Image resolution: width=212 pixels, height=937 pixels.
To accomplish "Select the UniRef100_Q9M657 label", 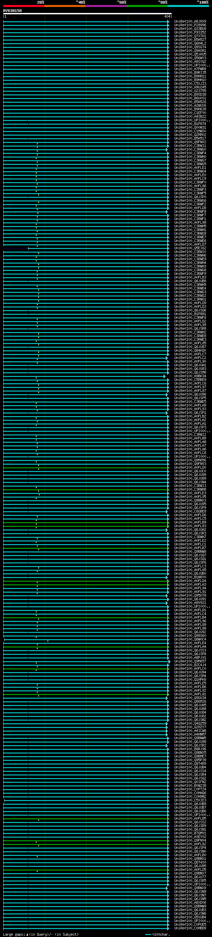I will [190, 661].
